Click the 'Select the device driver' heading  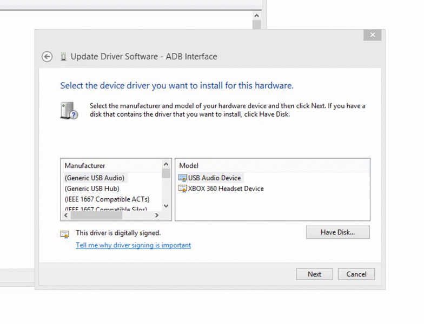[176, 85]
